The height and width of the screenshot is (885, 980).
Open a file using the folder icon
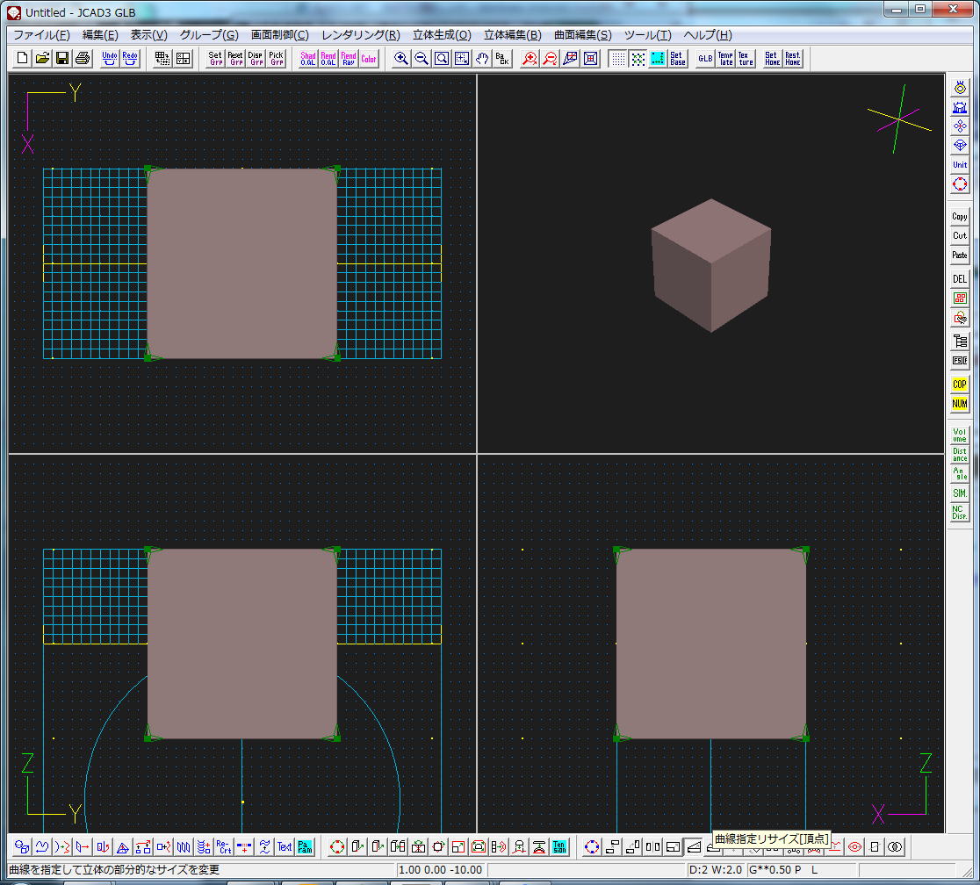(x=42, y=58)
